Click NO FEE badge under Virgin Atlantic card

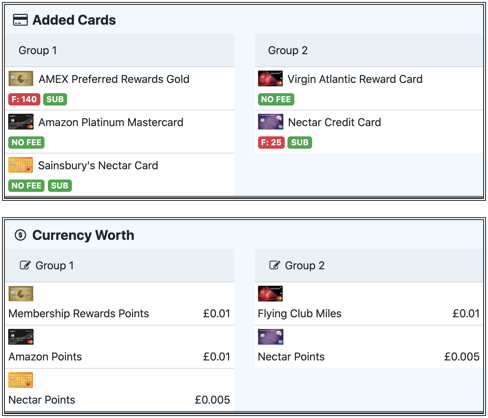[x=276, y=99]
